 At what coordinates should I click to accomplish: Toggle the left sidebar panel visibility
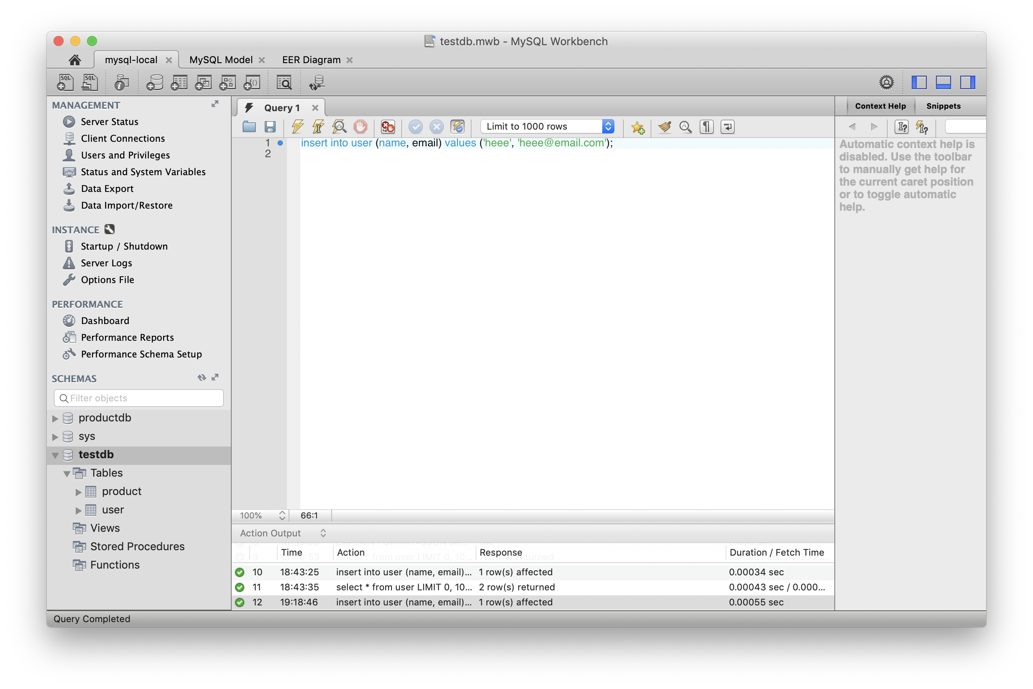pyautogui.click(x=919, y=82)
